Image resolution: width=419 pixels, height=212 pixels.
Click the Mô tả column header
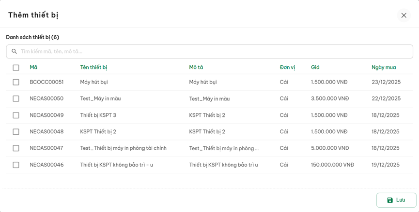pos(196,68)
